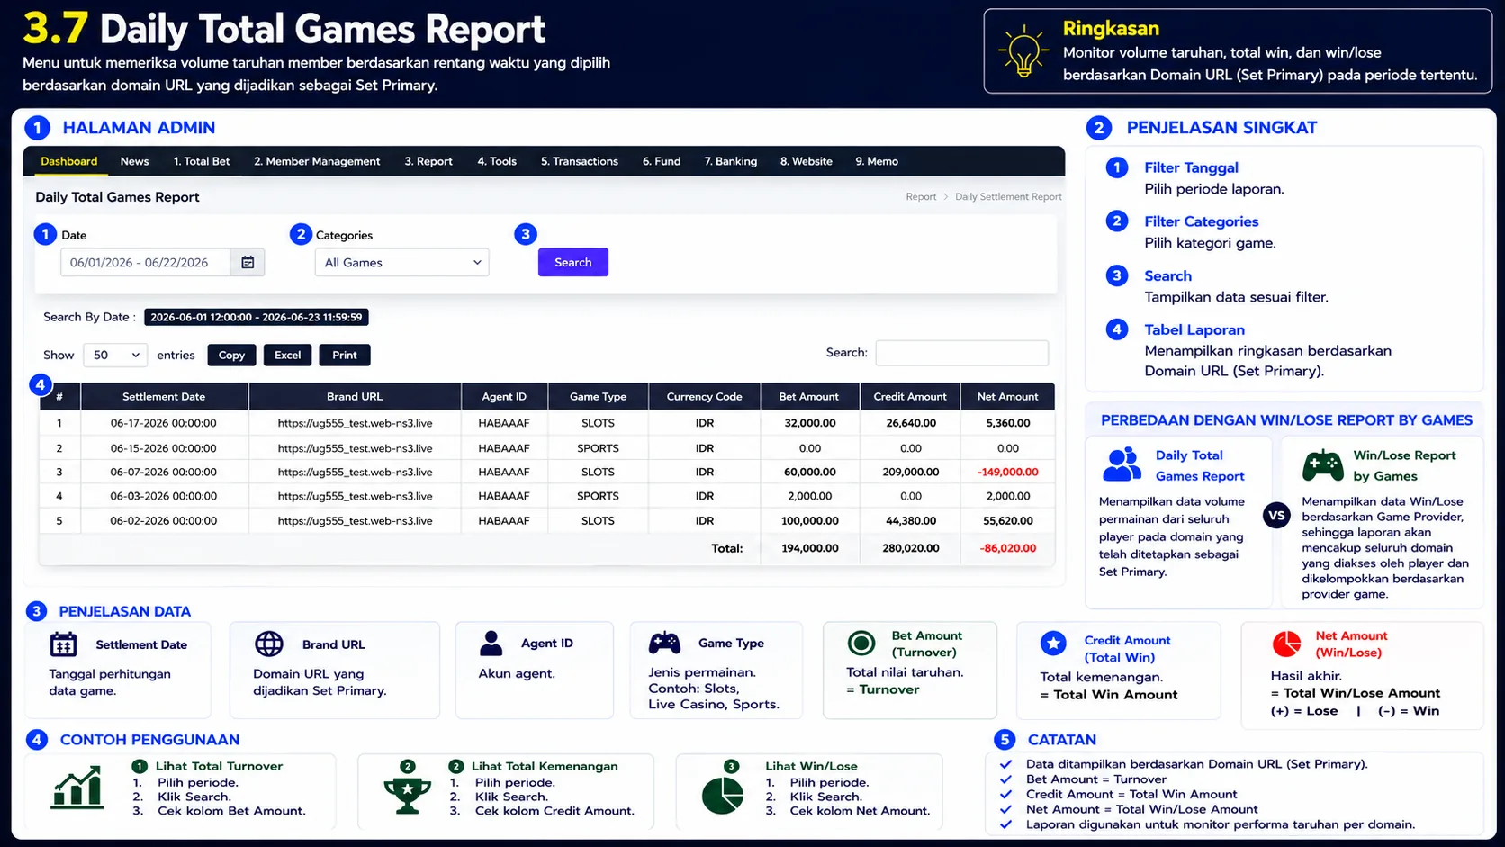Viewport: 1505px width, 847px height.
Task: Open the calendar icon beside the date range
Action: 248,262
